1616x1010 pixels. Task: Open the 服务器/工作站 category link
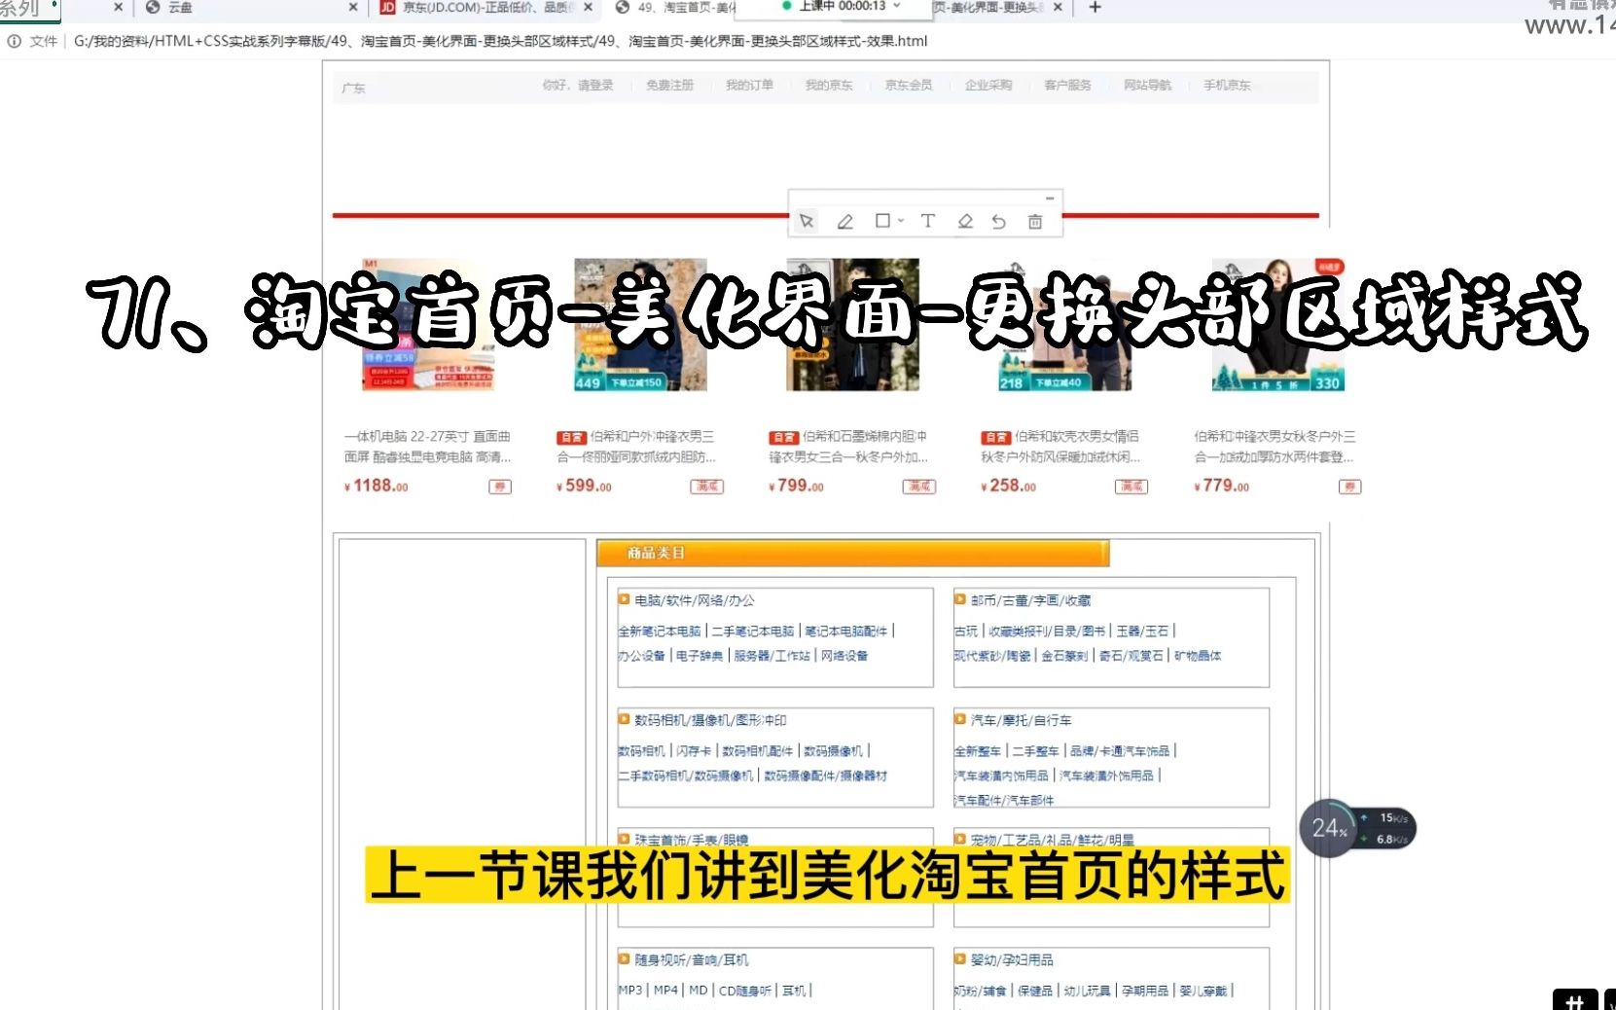tap(772, 656)
